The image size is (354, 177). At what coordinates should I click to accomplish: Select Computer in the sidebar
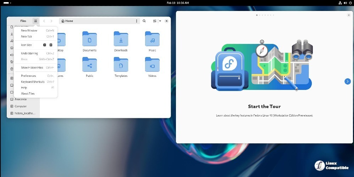point(21,106)
